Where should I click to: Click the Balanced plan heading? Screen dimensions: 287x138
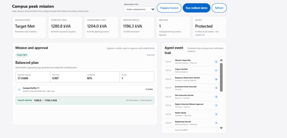[27, 62]
